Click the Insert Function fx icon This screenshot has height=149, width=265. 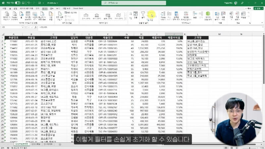(x=35, y=27)
